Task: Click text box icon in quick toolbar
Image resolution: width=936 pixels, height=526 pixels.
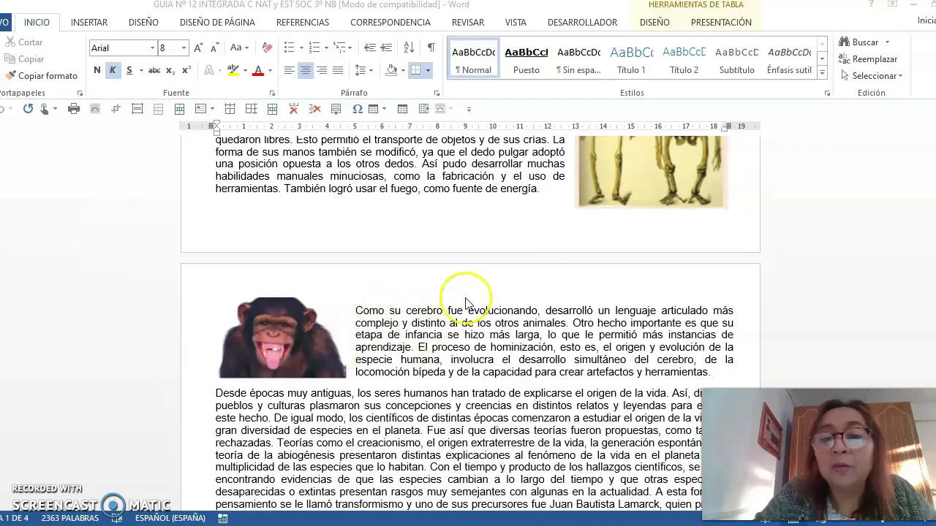Action: (200, 109)
